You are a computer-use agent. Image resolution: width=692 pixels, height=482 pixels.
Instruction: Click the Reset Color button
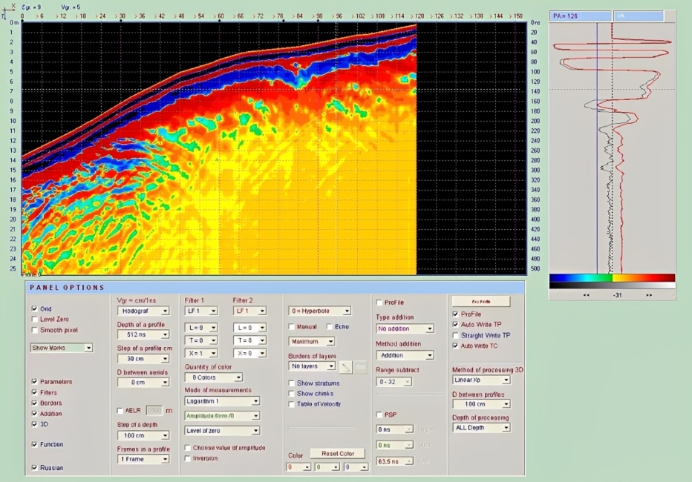coord(338,454)
